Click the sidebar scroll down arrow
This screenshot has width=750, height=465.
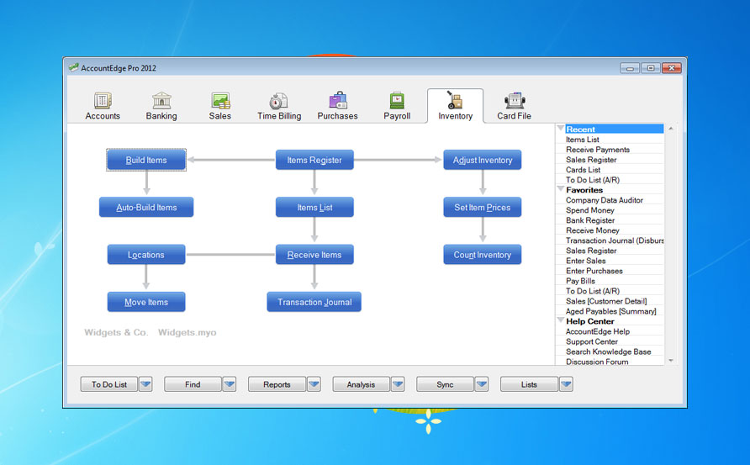671,360
